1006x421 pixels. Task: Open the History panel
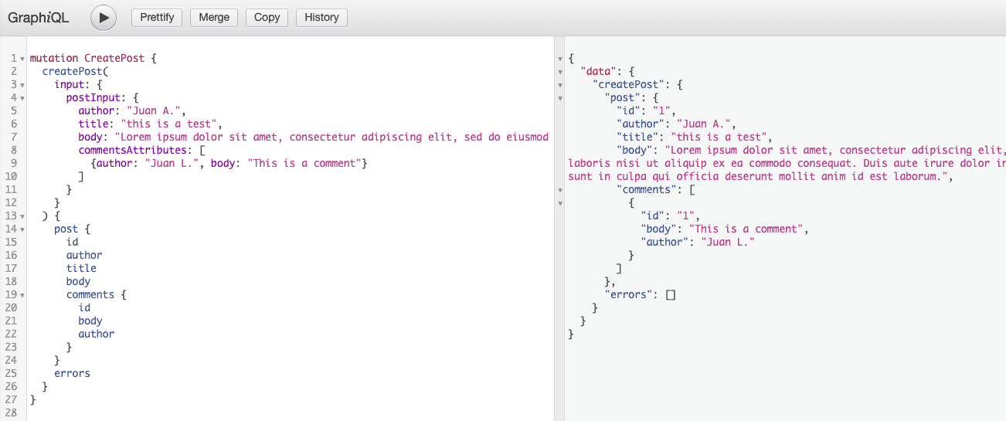(321, 17)
